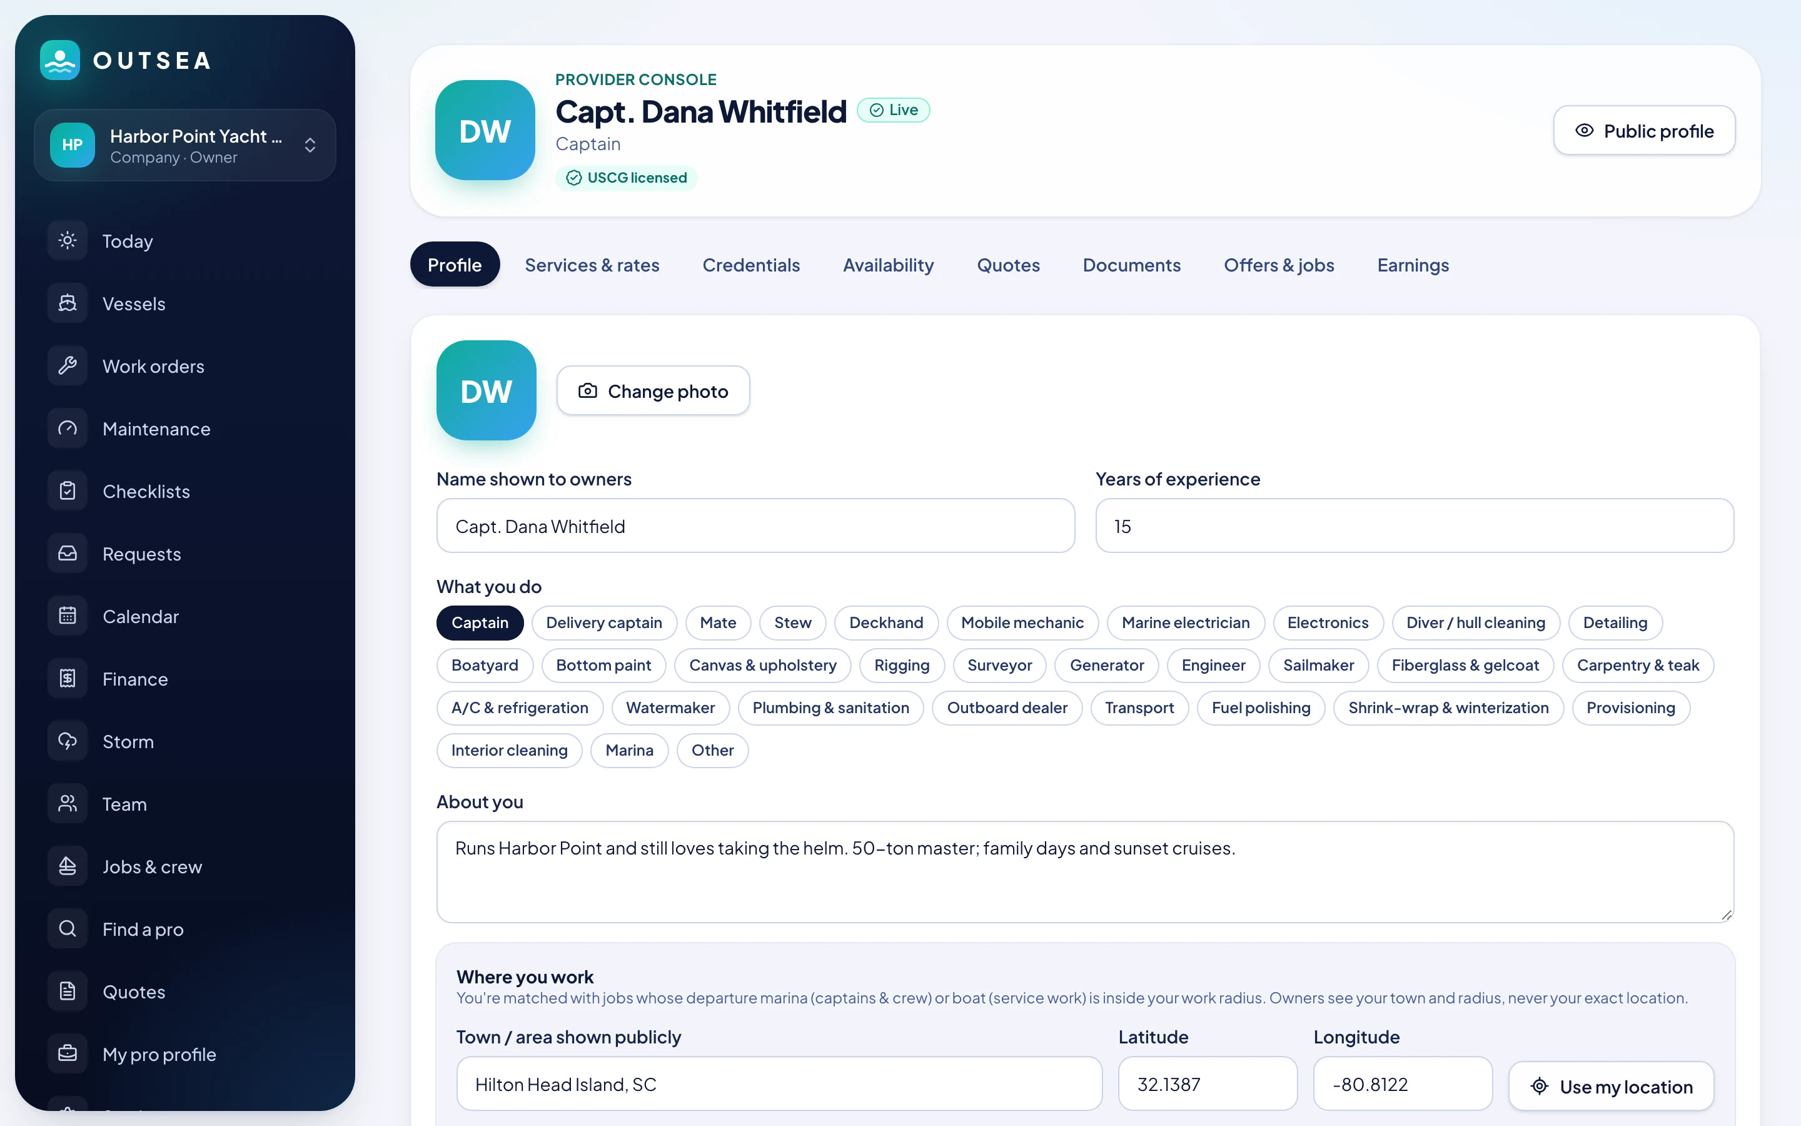Switch to the Documents tab
Image resolution: width=1801 pixels, height=1126 pixels.
coord(1131,265)
